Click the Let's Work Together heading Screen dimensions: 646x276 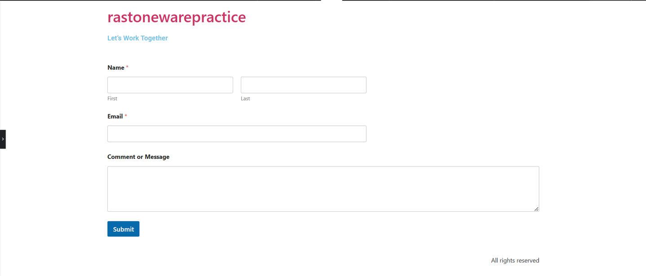137,38
